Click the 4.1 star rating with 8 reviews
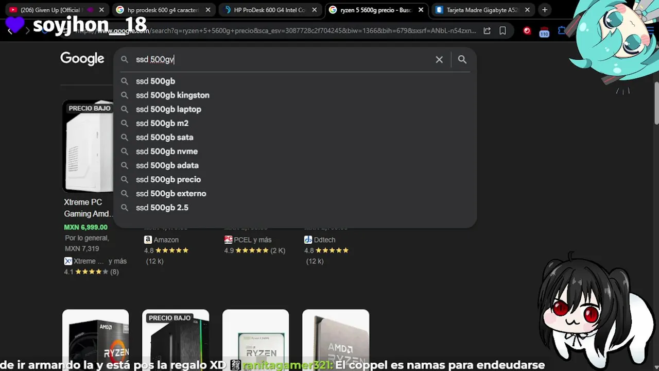The height and width of the screenshot is (371, 659). 91,272
